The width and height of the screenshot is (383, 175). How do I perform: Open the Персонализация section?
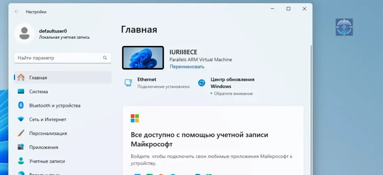[63, 133]
